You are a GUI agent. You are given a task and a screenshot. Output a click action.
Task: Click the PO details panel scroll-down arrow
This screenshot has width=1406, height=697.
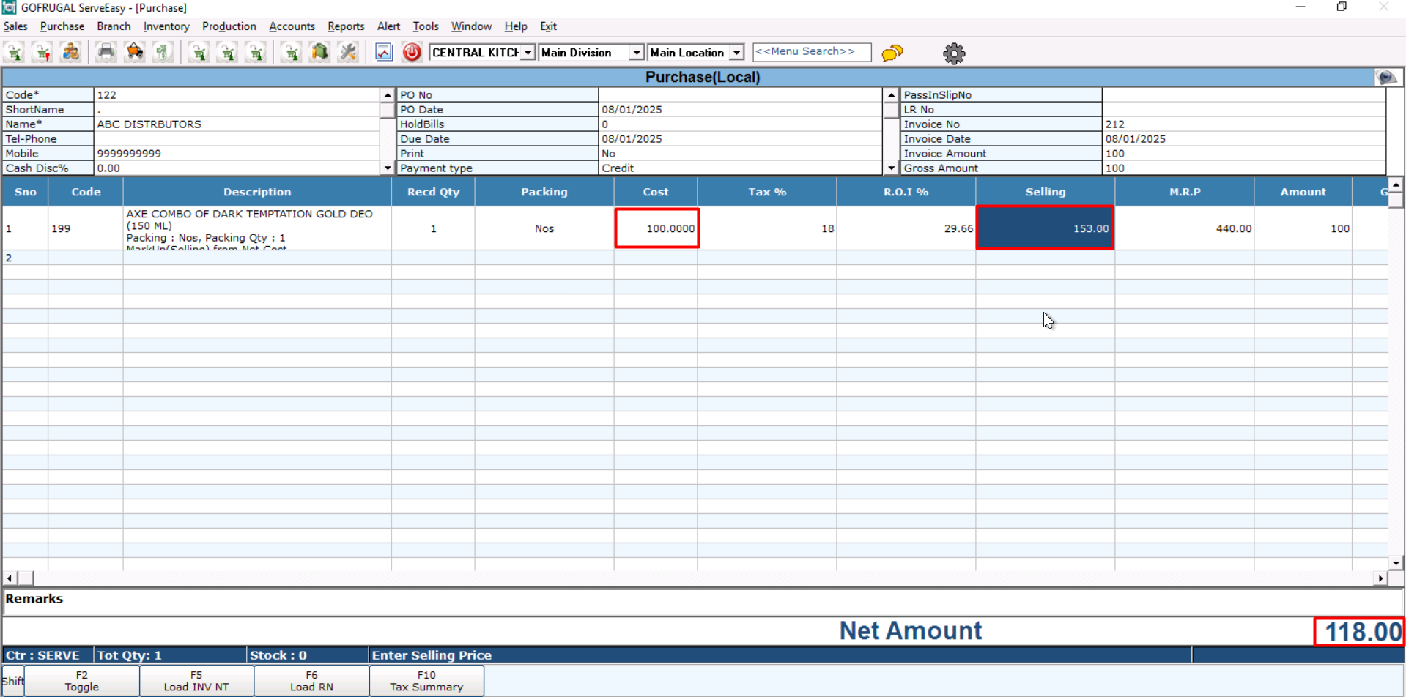(891, 168)
